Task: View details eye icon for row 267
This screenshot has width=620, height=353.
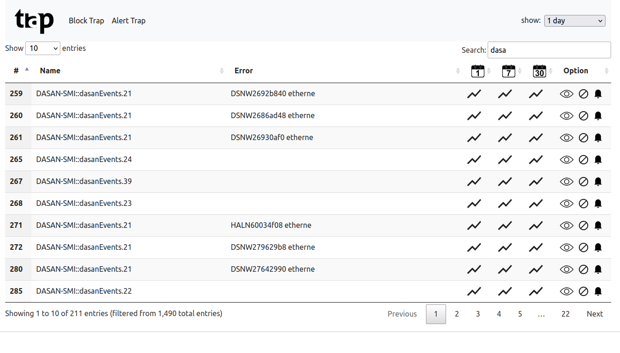Action: pyautogui.click(x=566, y=182)
